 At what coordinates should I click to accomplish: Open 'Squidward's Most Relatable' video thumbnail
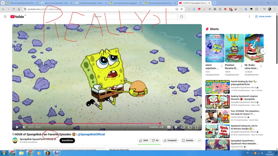coord(218,145)
